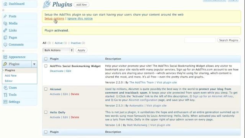Deactivate the AddThis plugin

pos(57,71)
